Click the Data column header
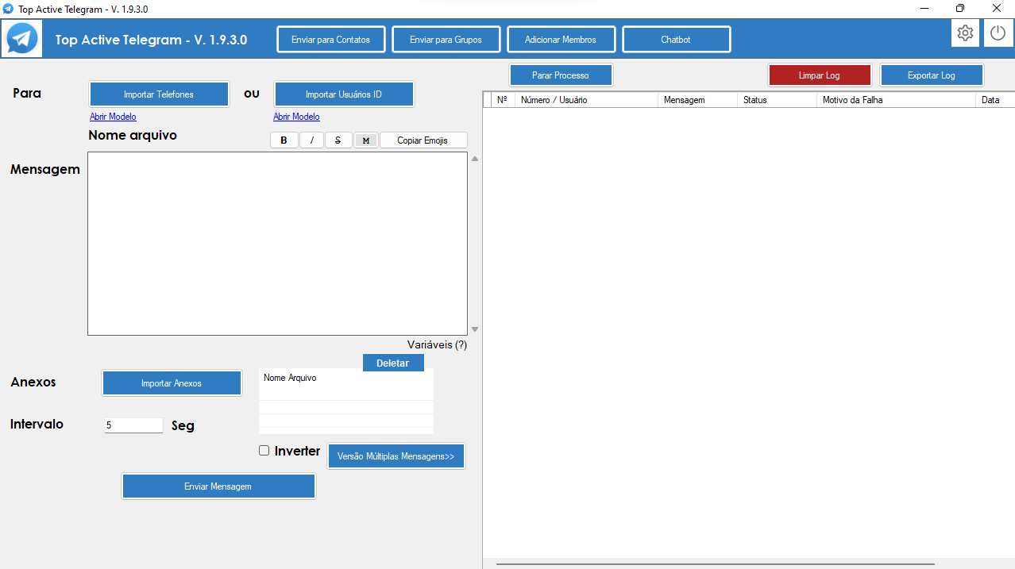 [x=995, y=100]
